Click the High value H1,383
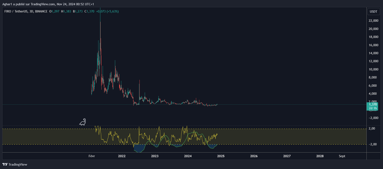Screen dimensions: 383x169 [66, 11]
